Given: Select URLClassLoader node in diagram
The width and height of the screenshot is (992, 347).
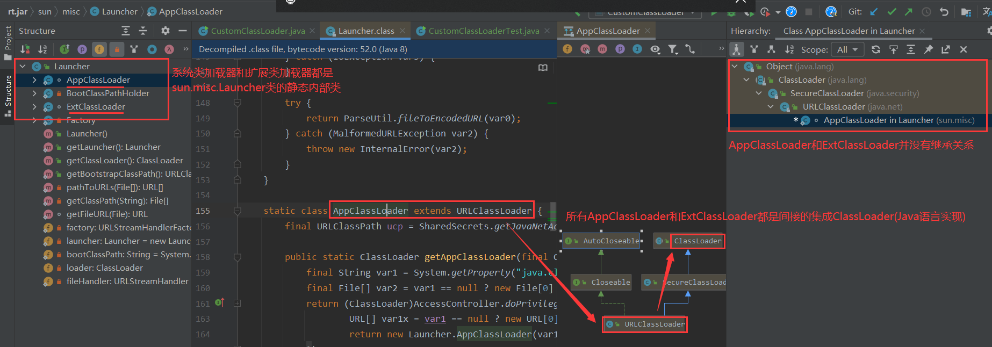Looking at the screenshot, I should click(645, 324).
